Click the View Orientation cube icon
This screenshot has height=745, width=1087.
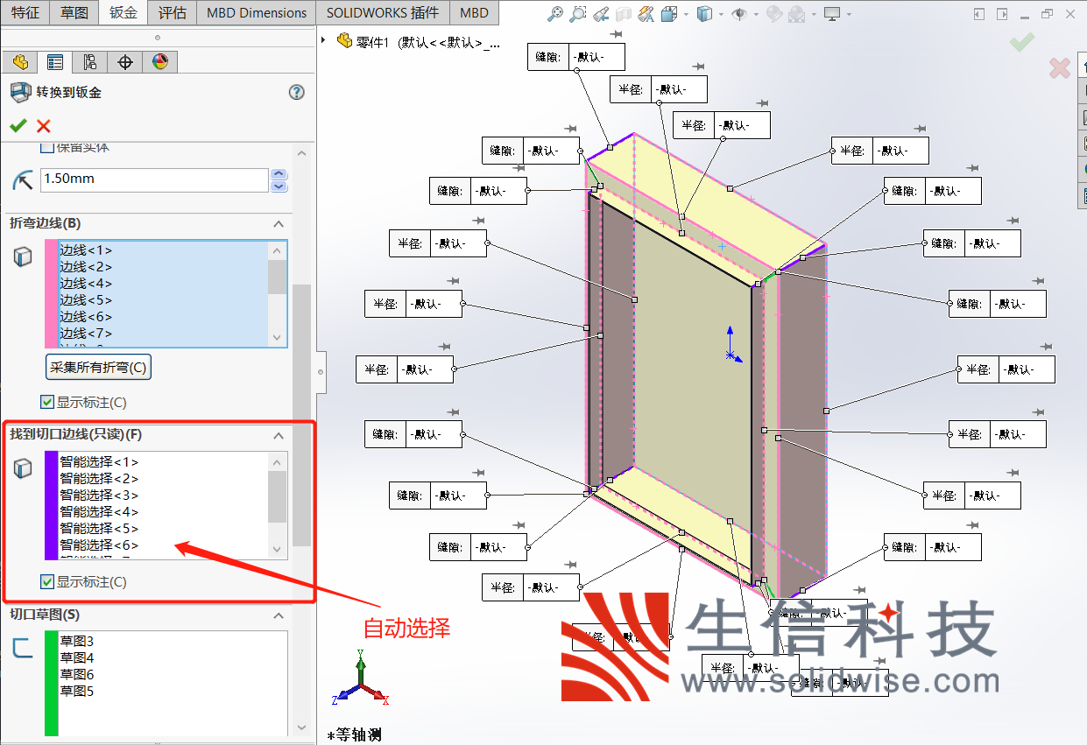tap(669, 13)
